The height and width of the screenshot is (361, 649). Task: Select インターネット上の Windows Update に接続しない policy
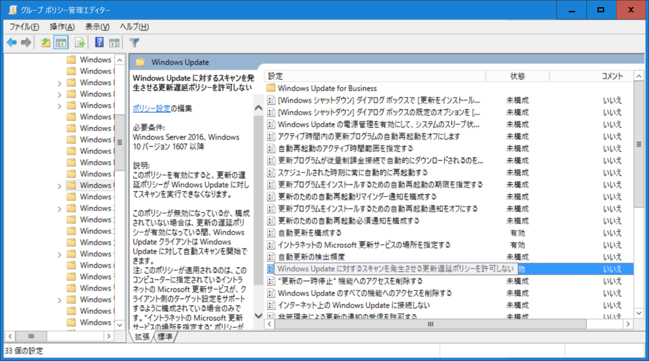tap(354, 305)
